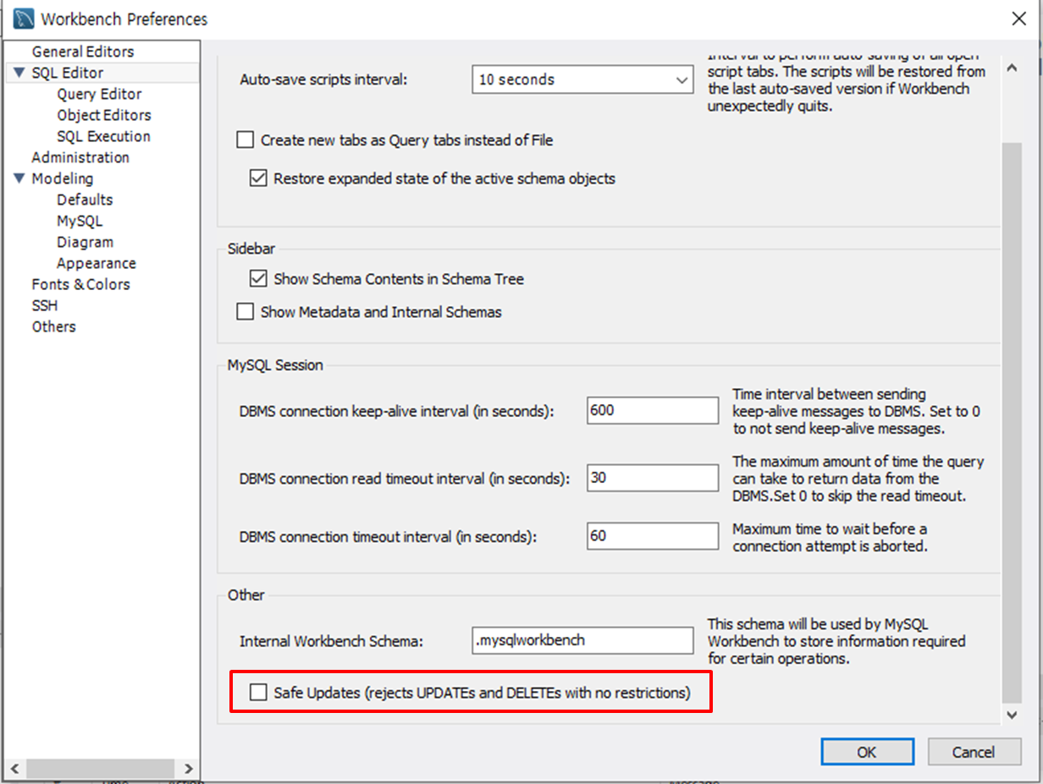Click the Cancel button
Image resolution: width=1043 pixels, height=784 pixels.
point(974,752)
